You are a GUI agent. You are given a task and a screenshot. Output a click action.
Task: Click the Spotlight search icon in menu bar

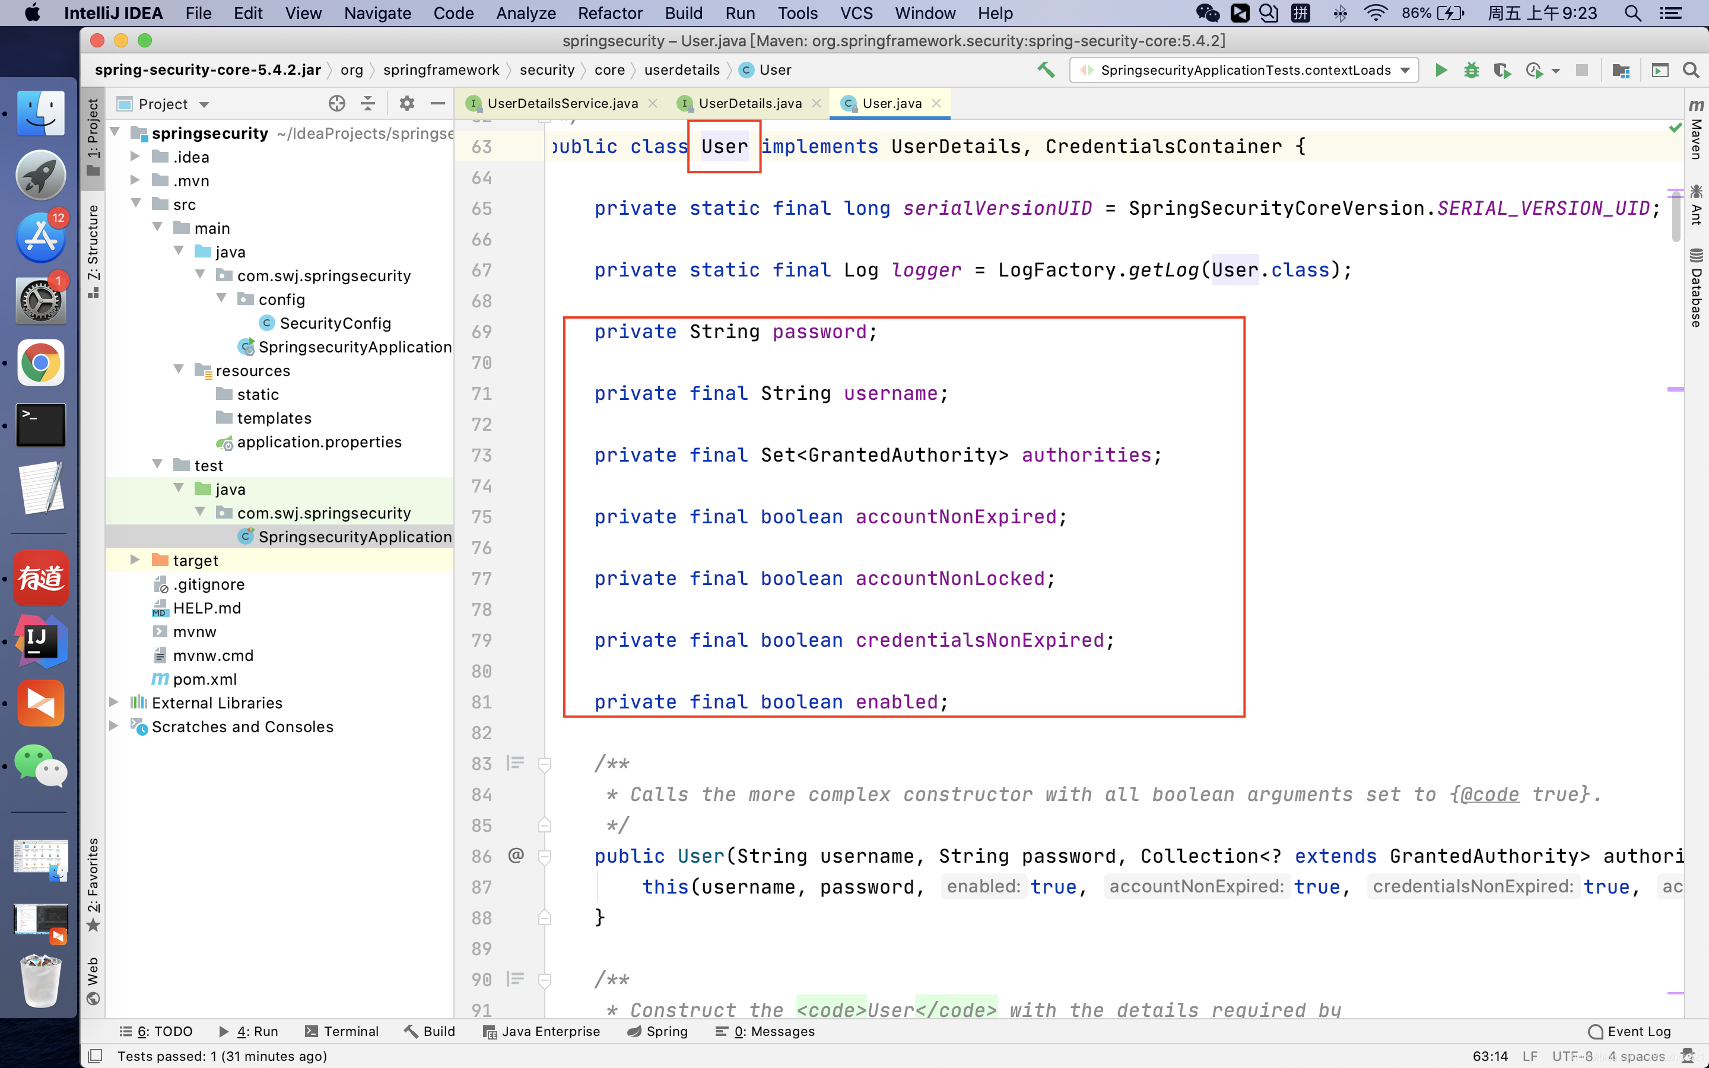coord(1632,14)
